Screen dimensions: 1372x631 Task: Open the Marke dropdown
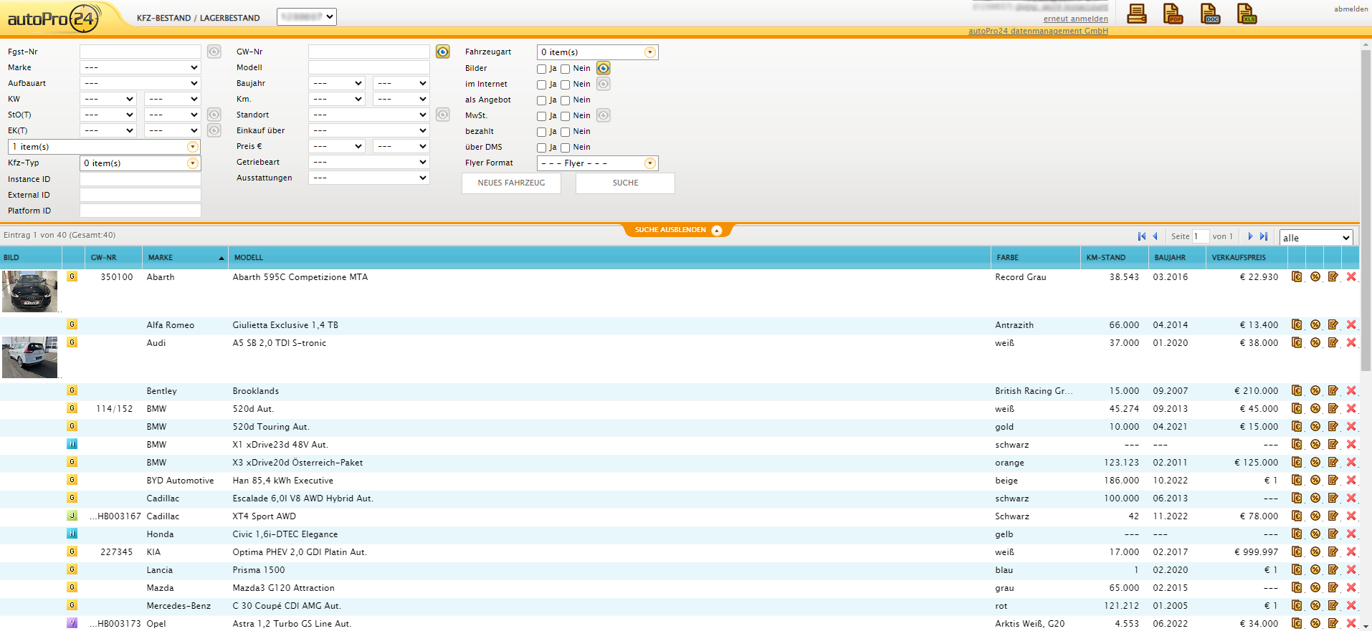tap(140, 67)
